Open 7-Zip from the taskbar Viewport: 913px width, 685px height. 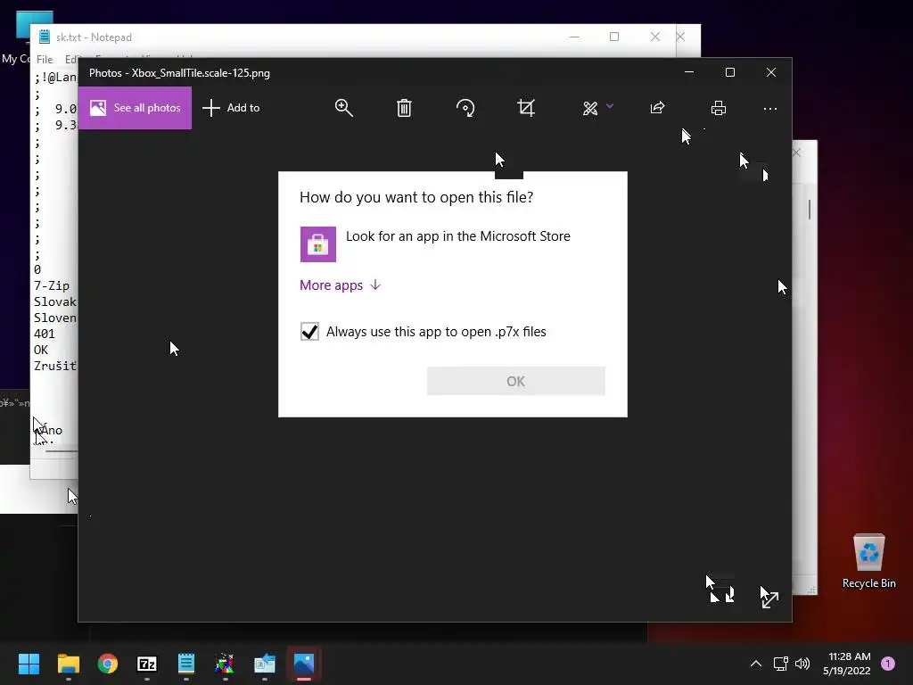(147, 664)
